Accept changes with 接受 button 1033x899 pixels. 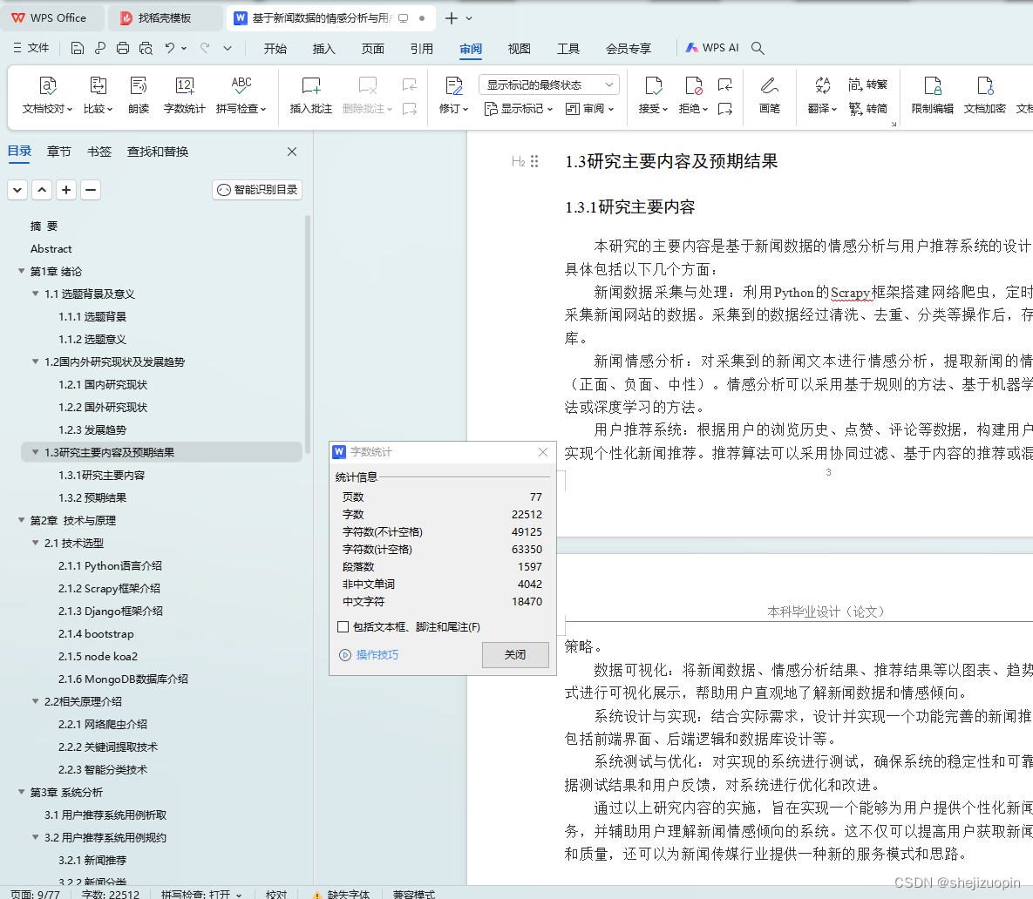point(653,96)
